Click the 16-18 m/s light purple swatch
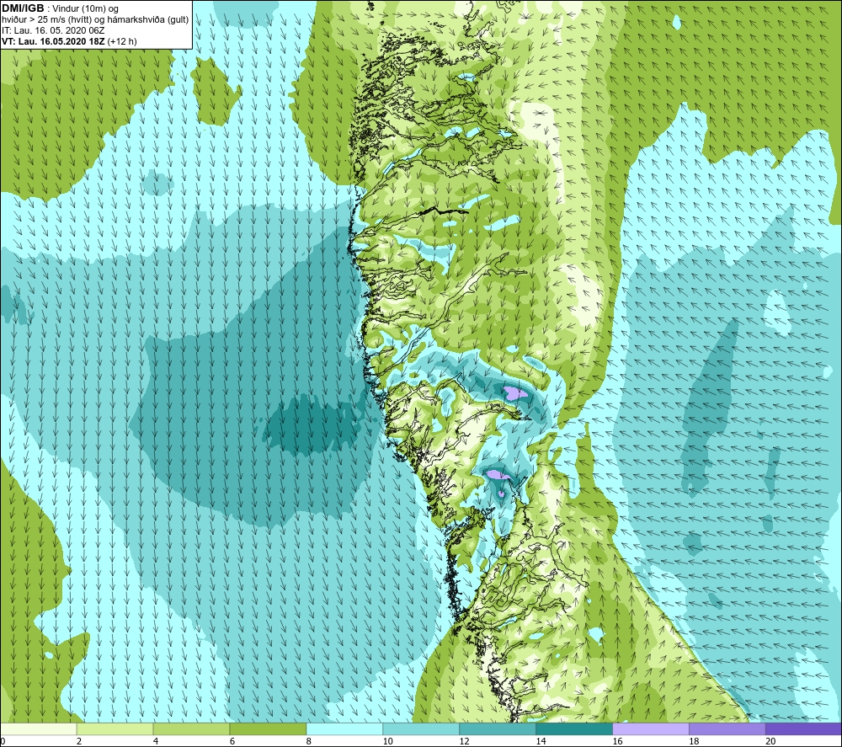This screenshot has height=747, width=842. click(651, 728)
